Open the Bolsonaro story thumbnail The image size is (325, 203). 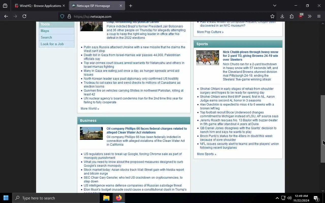click(91, 26)
